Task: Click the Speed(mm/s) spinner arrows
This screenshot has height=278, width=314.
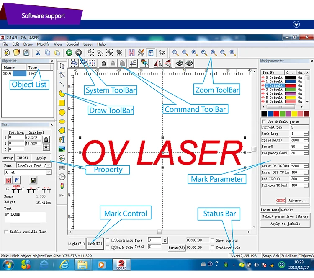Action: pyautogui.click(x=306, y=140)
